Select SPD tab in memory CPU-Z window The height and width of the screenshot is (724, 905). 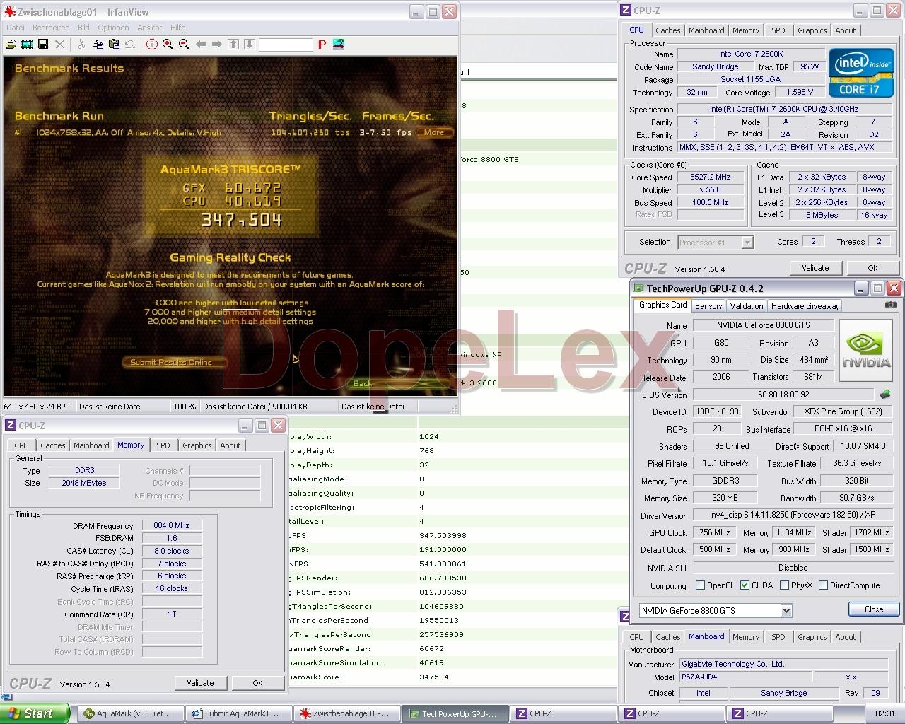click(163, 445)
